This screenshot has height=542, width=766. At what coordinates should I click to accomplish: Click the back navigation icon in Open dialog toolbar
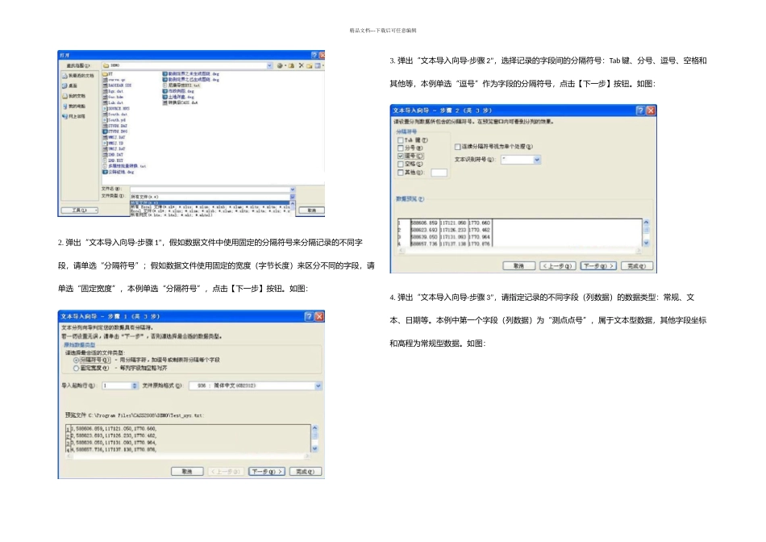280,65
